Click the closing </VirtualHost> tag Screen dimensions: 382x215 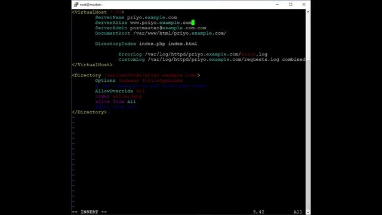[93, 65]
